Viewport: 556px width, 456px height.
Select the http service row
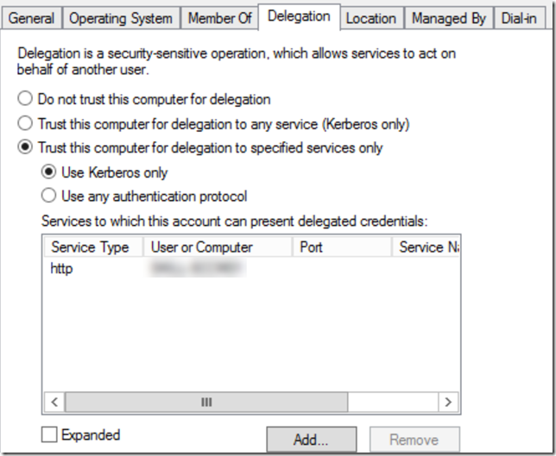(62, 269)
